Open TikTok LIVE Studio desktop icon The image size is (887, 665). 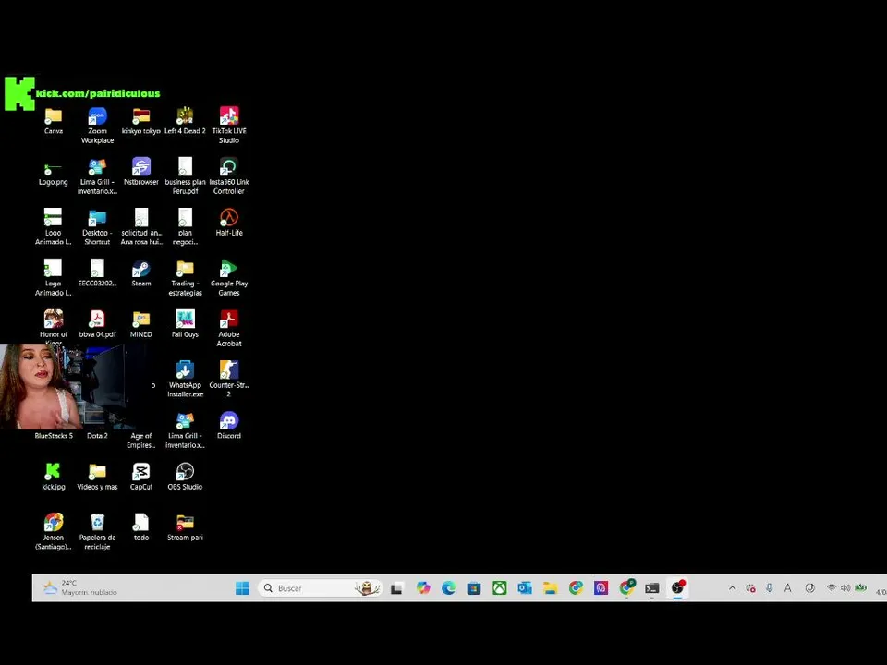(229, 116)
